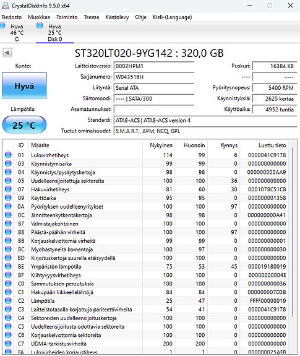This screenshot has width=300, height=356.
Task: Open the Tiedosto menu
Action: point(12,17)
